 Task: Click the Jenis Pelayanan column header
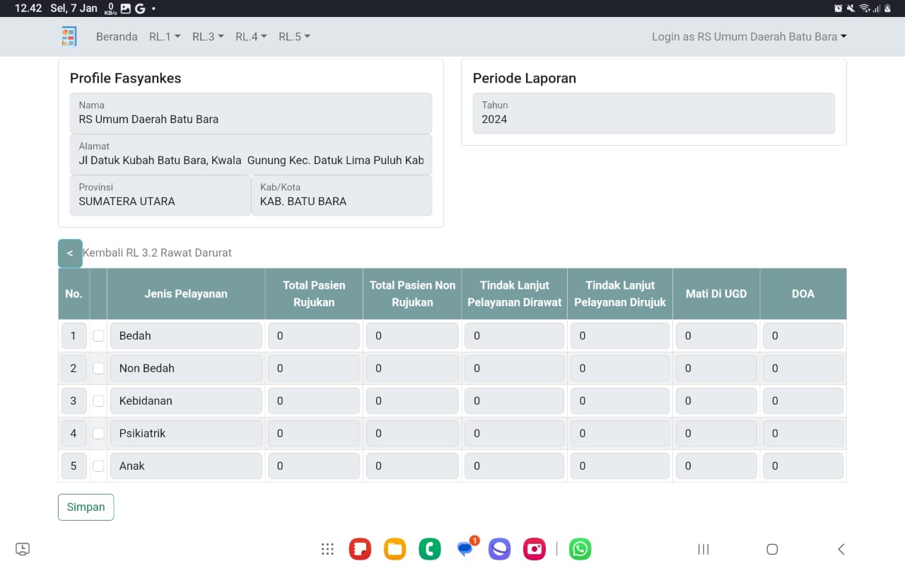point(186,294)
